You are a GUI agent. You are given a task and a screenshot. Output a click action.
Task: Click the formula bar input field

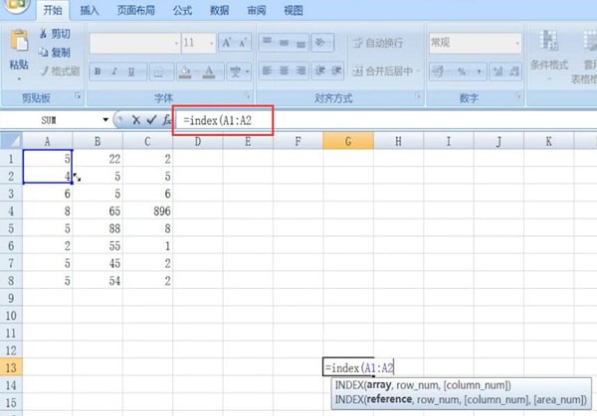398,119
